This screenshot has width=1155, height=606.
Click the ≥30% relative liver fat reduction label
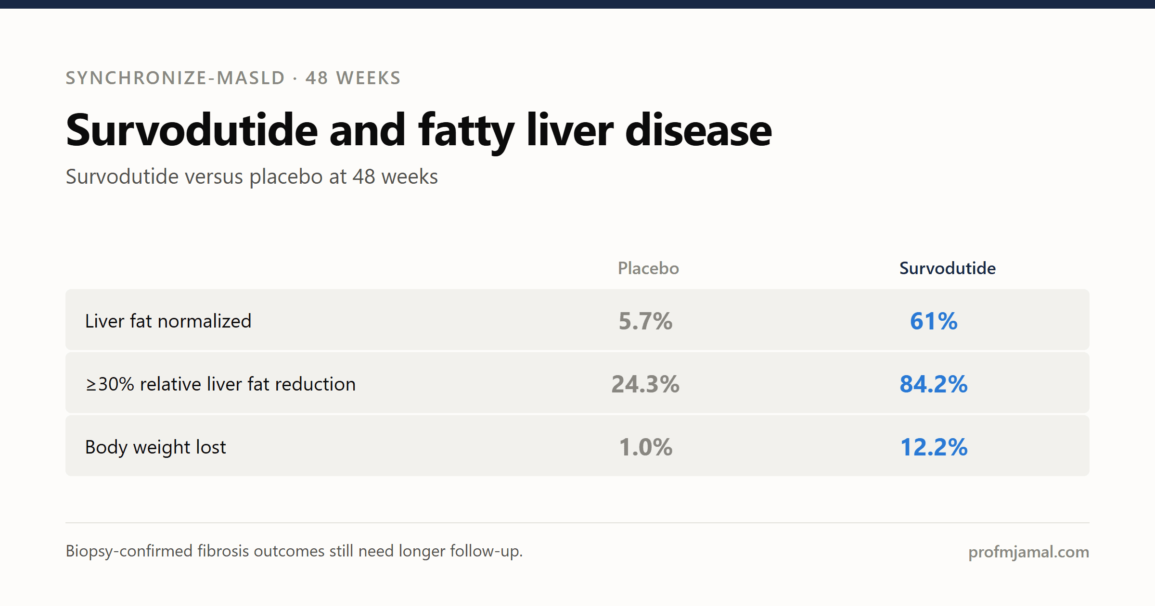click(x=220, y=384)
